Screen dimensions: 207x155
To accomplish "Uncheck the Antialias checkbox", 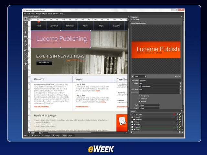I will coord(139,101).
